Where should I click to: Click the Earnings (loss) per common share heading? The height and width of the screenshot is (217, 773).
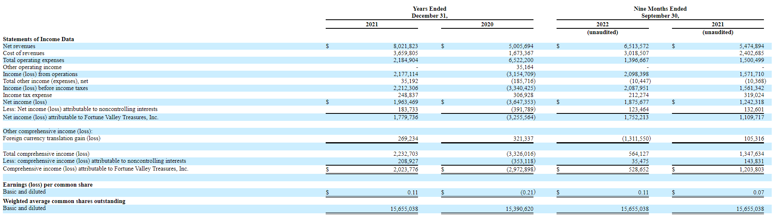coord(48,185)
